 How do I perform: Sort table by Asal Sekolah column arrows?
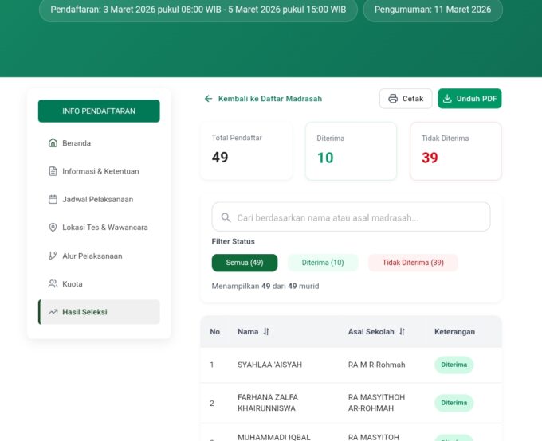402,332
